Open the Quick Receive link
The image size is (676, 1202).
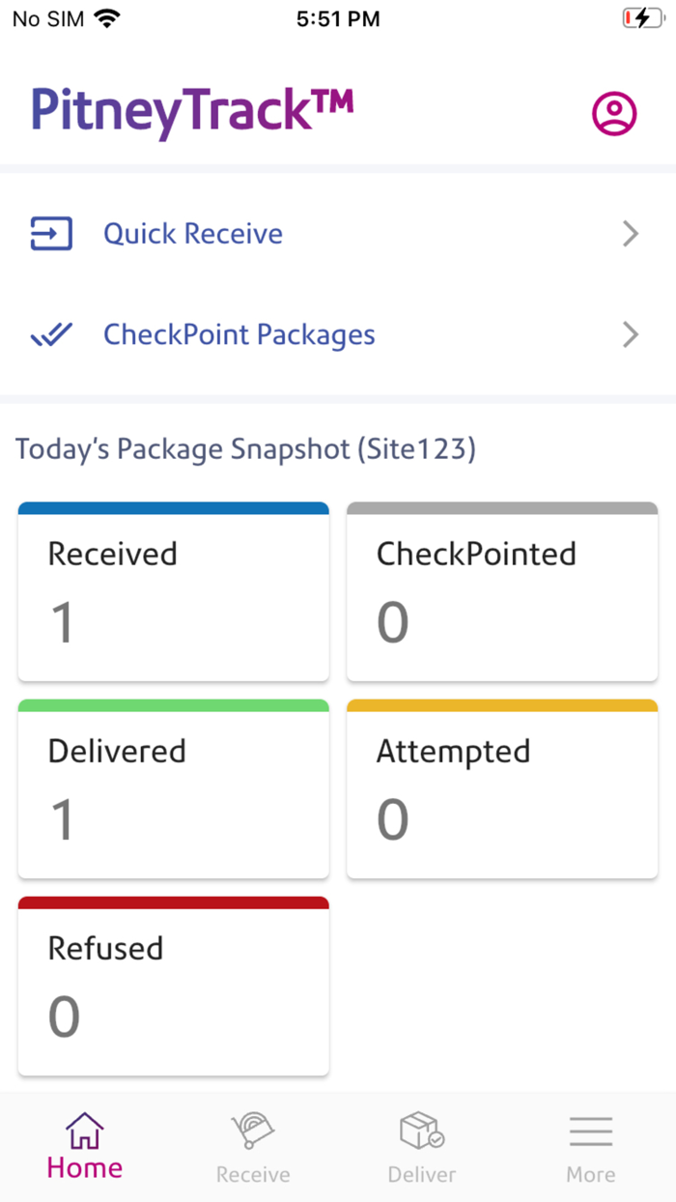pyautogui.click(x=193, y=234)
